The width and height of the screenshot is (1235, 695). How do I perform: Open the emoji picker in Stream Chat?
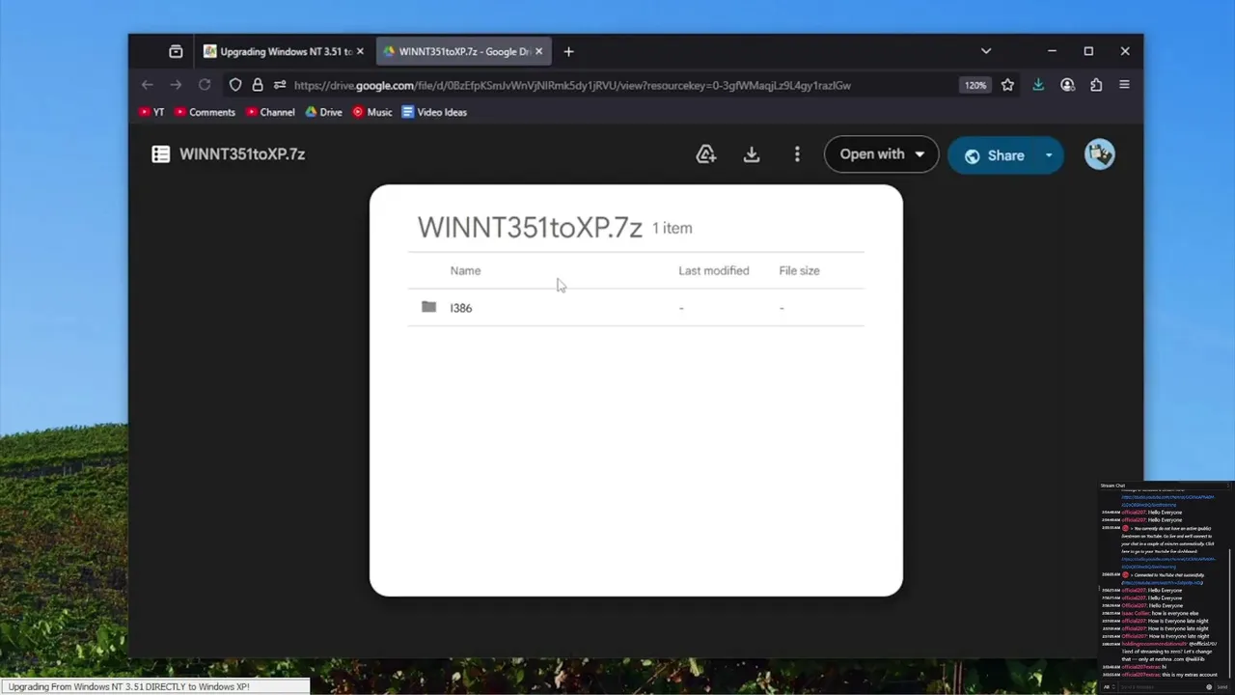point(1208,686)
